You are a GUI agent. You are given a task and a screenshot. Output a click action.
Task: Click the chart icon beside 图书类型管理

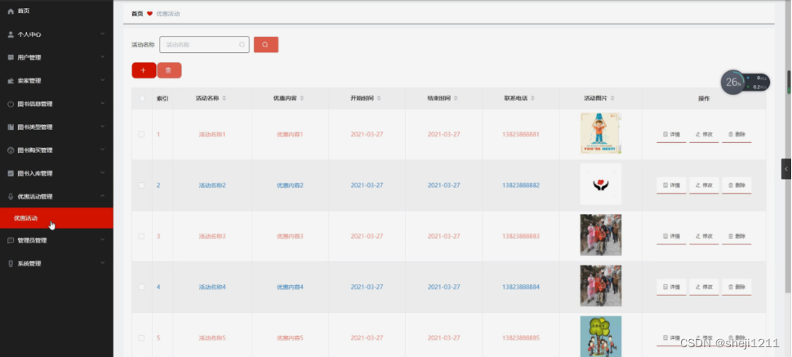pyautogui.click(x=11, y=127)
